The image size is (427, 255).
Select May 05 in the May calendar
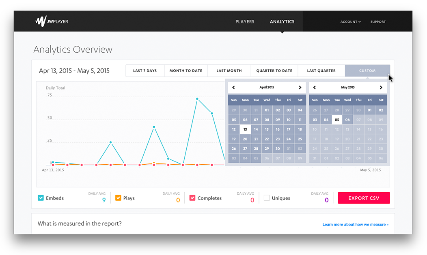point(337,120)
